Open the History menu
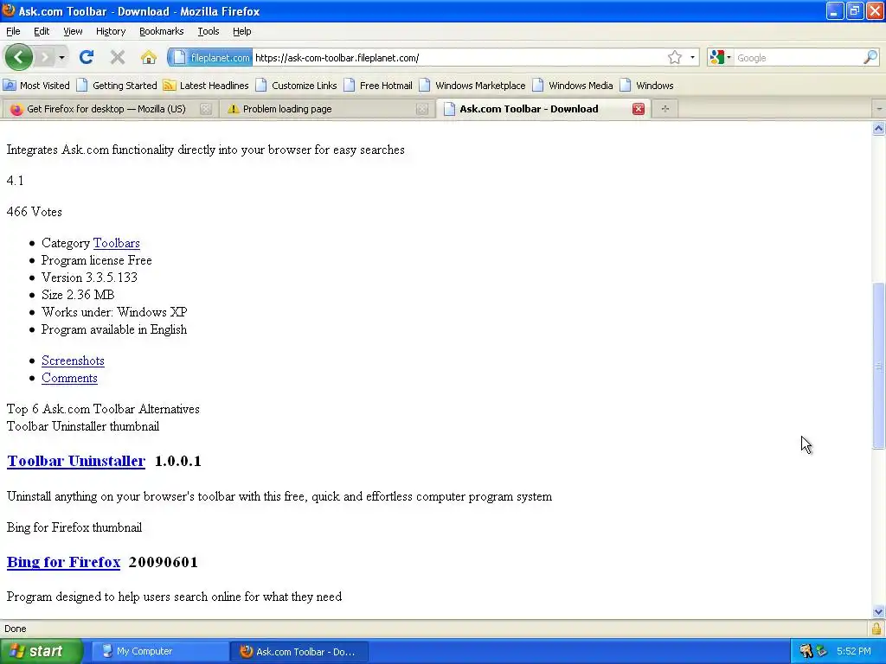The width and height of the screenshot is (886, 664). pos(111,31)
